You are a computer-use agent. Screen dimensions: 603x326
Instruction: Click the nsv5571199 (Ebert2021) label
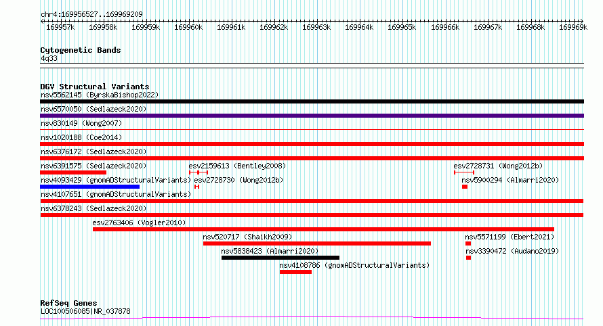pos(510,237)
